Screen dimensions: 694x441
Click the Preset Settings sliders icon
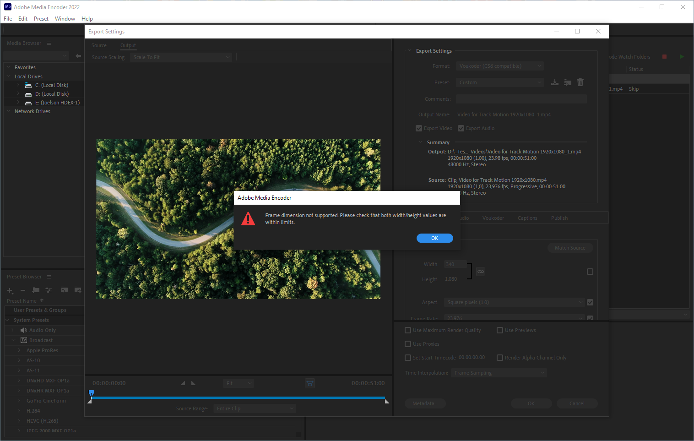49,290
